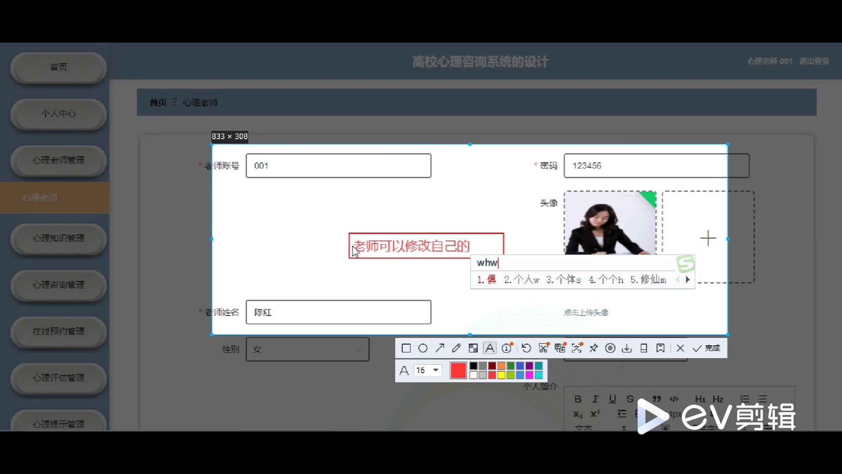Screen dimensions: 842x474
Task: Click 完成 to finish the screenshot
Action: click(706, 348)
